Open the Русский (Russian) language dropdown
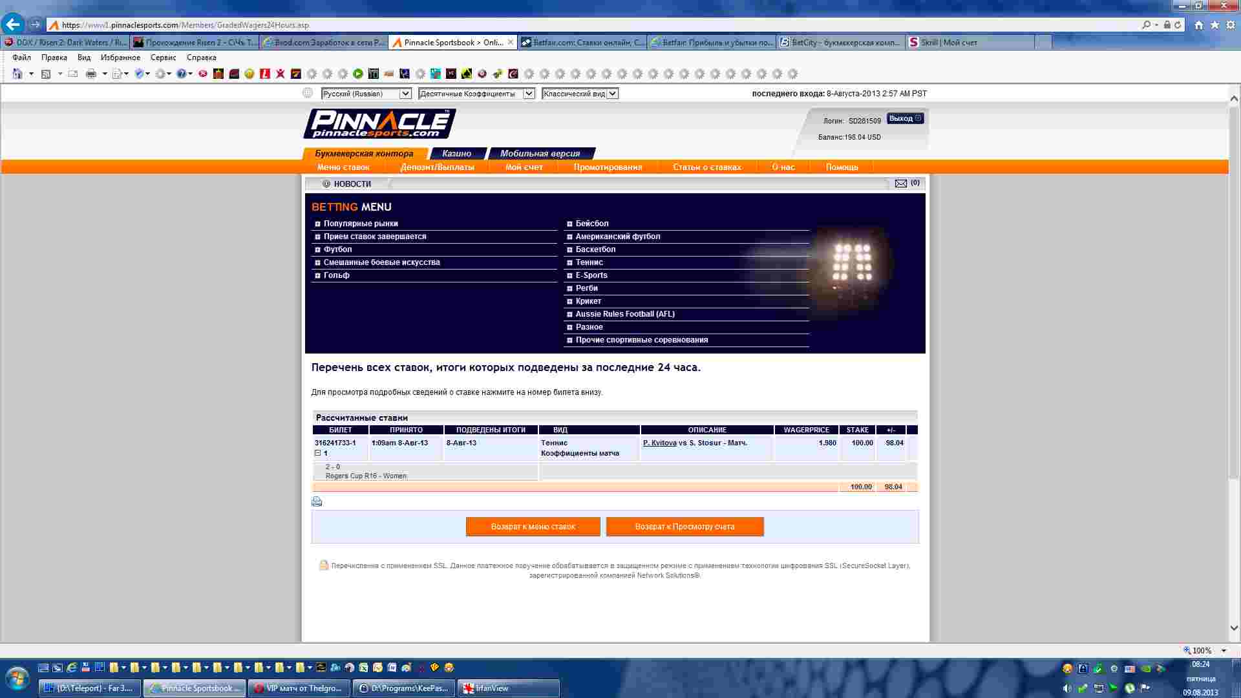The image size is (1241, 698). (x=366, y=94)
